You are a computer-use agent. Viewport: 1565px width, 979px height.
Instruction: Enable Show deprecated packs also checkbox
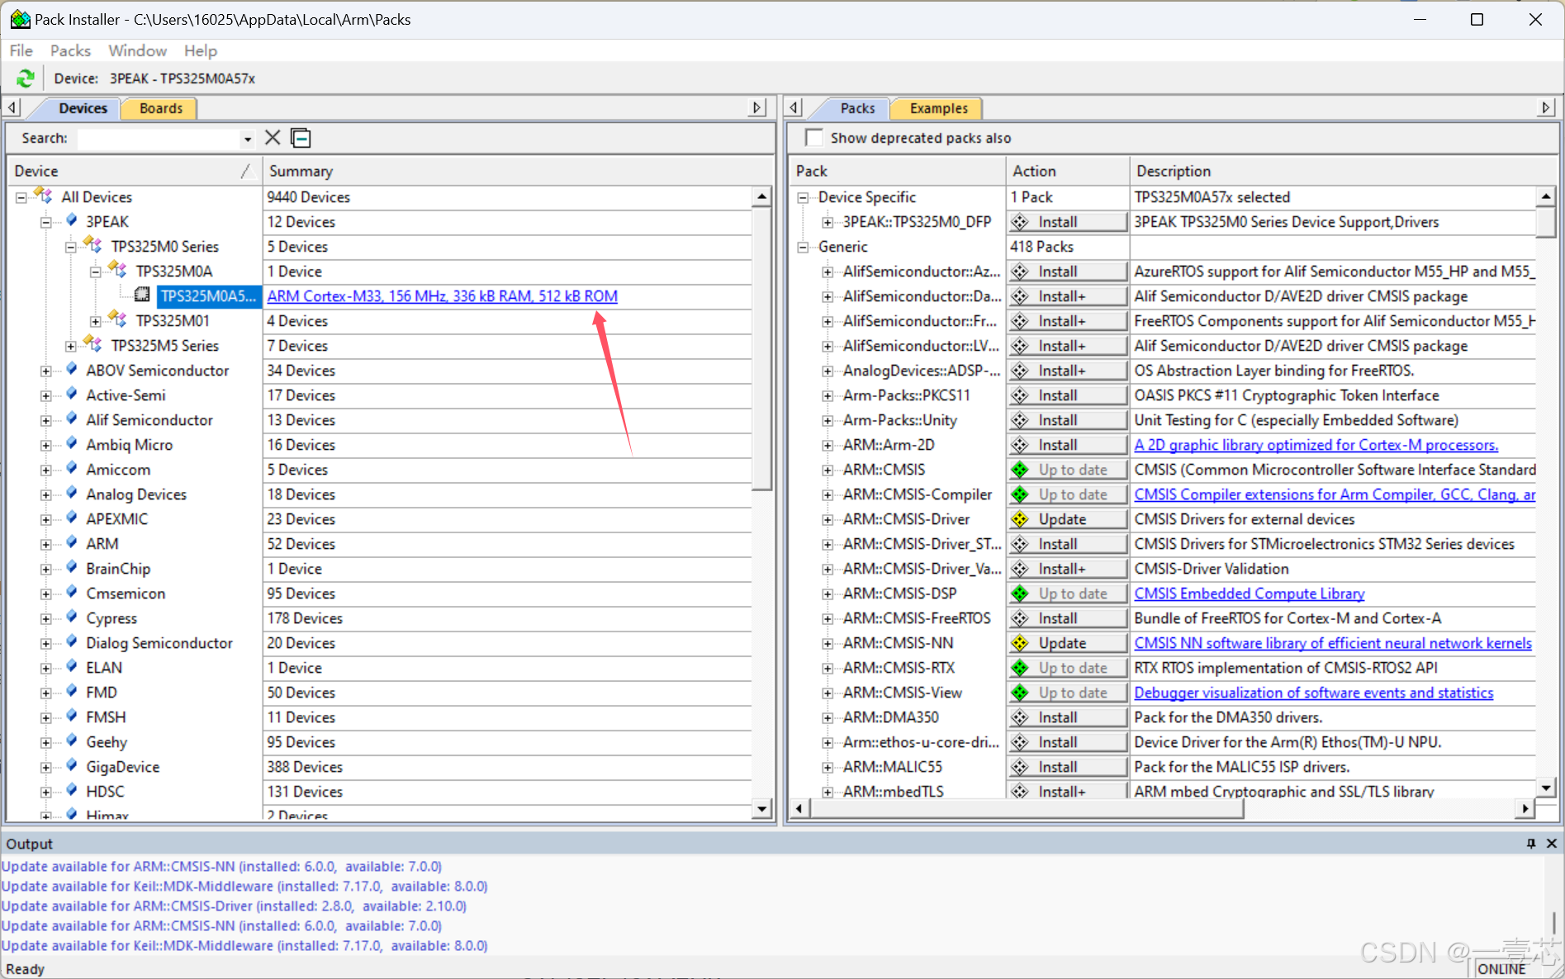(x=814, y=138)
